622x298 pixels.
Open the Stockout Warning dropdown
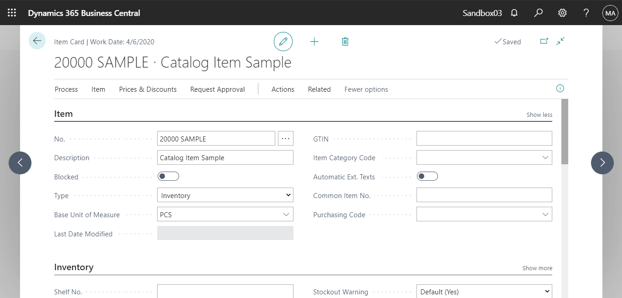tap(545, 292)
